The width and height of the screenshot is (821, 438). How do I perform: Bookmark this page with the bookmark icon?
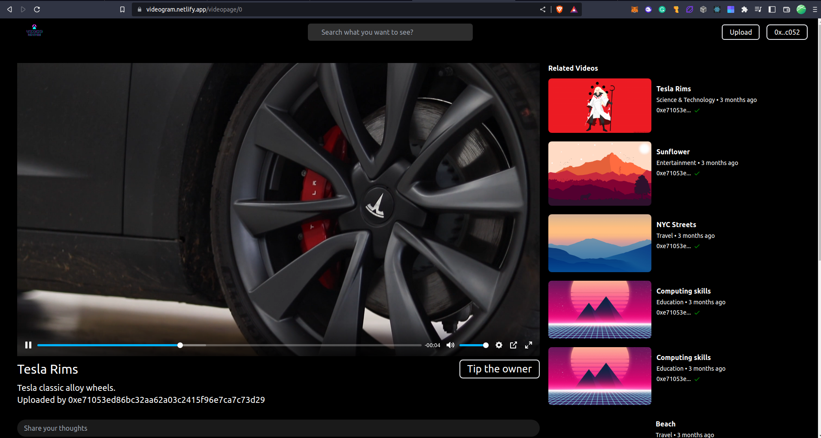(122, 9)
